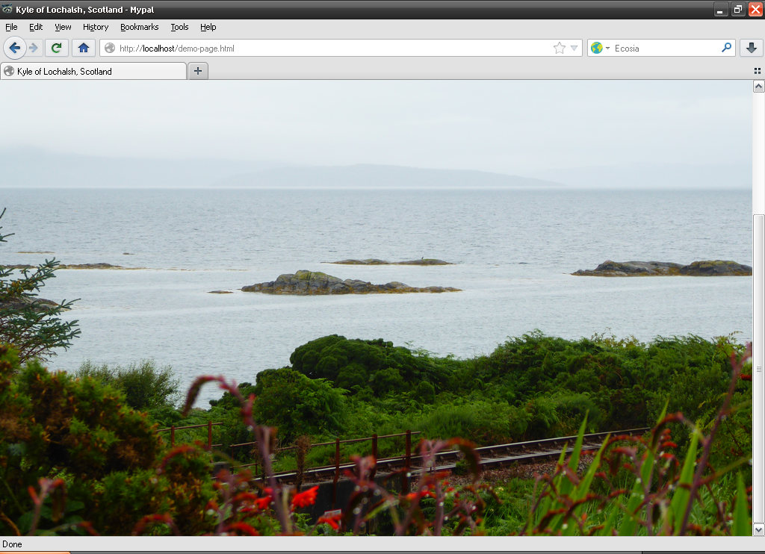765x554 pixels.
Task: Click the Forward navigation arrow
Action: tap(34, 49)
